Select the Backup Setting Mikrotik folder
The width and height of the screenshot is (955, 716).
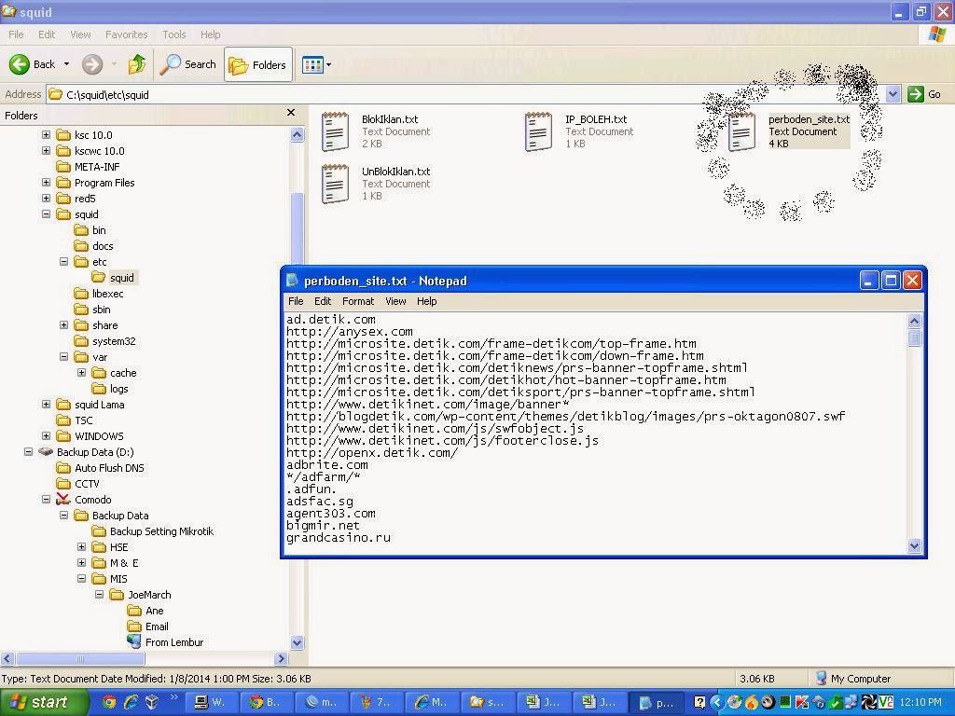click(153, 530)
